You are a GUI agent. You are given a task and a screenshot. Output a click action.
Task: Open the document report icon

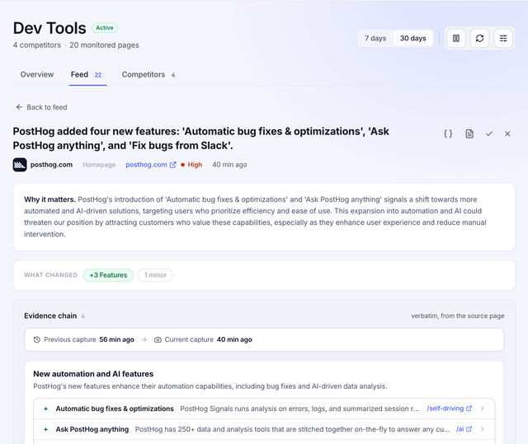click(469, 133)
